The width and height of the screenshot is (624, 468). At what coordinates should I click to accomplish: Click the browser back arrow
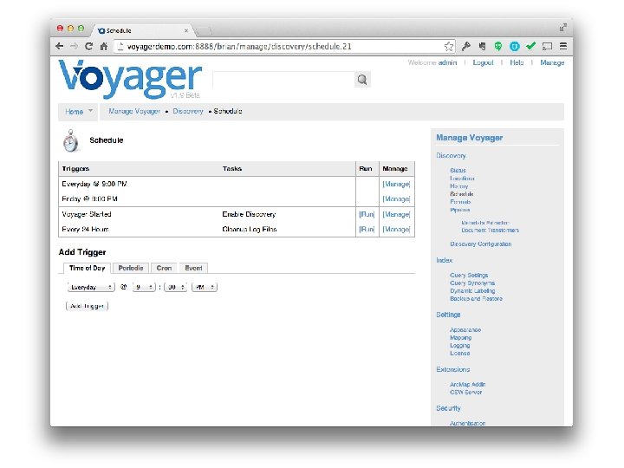click(59, 46)
